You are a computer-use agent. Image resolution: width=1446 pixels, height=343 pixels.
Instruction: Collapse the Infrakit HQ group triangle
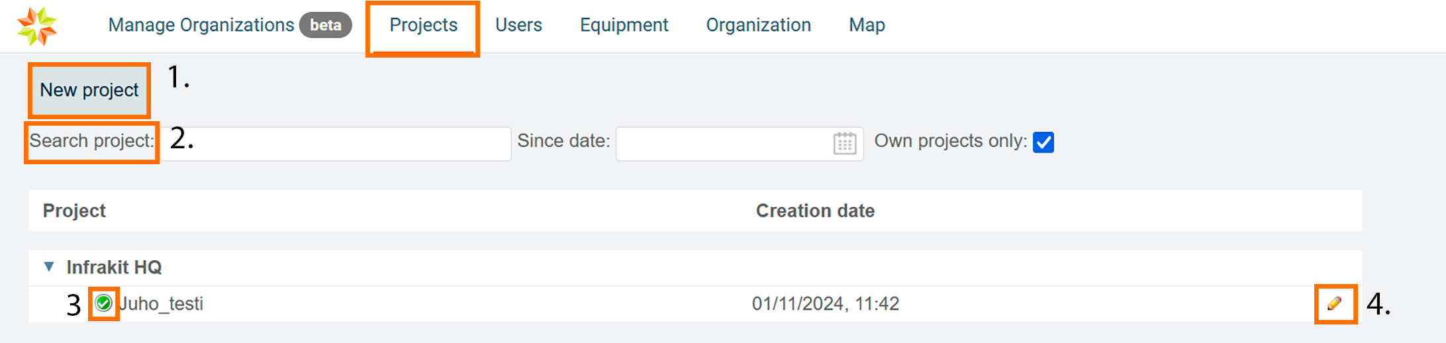49,267
